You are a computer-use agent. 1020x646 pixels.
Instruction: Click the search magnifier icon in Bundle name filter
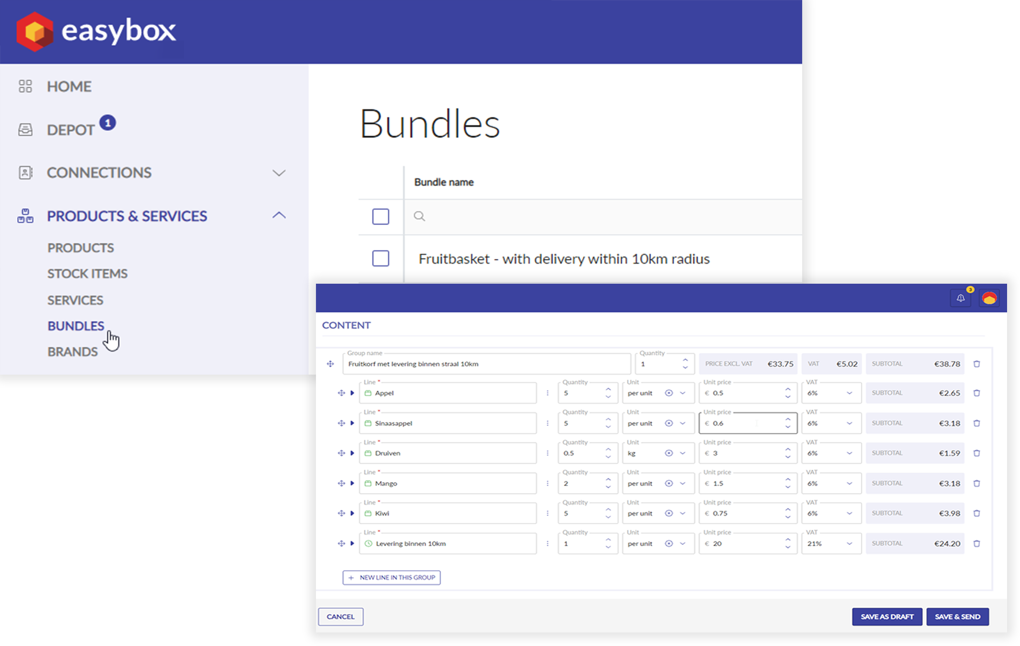click(x=419, y=216)
